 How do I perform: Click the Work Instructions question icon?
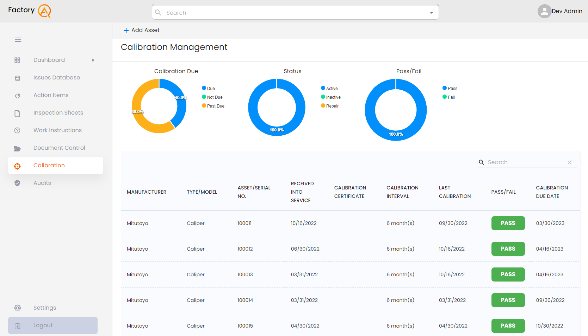pyautogui.click(x=17, y=130)
